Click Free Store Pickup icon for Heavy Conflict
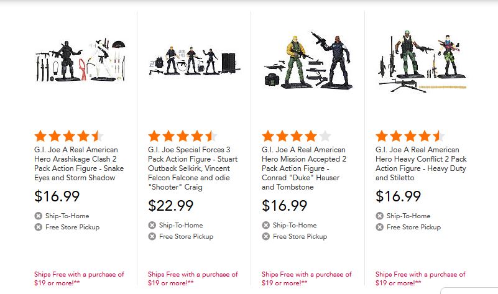The height and width of the screenshot is (294, 498). (x=380, y=227)
